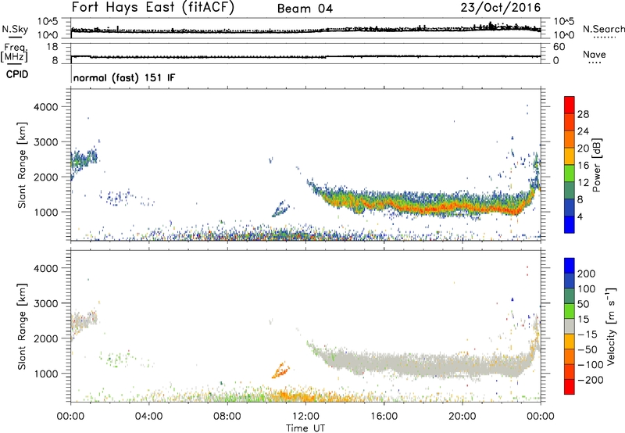Click the power echo patch near 00:30 at 2500 km
The height and width of the screenshot is (433, 625).
[84, 159]
